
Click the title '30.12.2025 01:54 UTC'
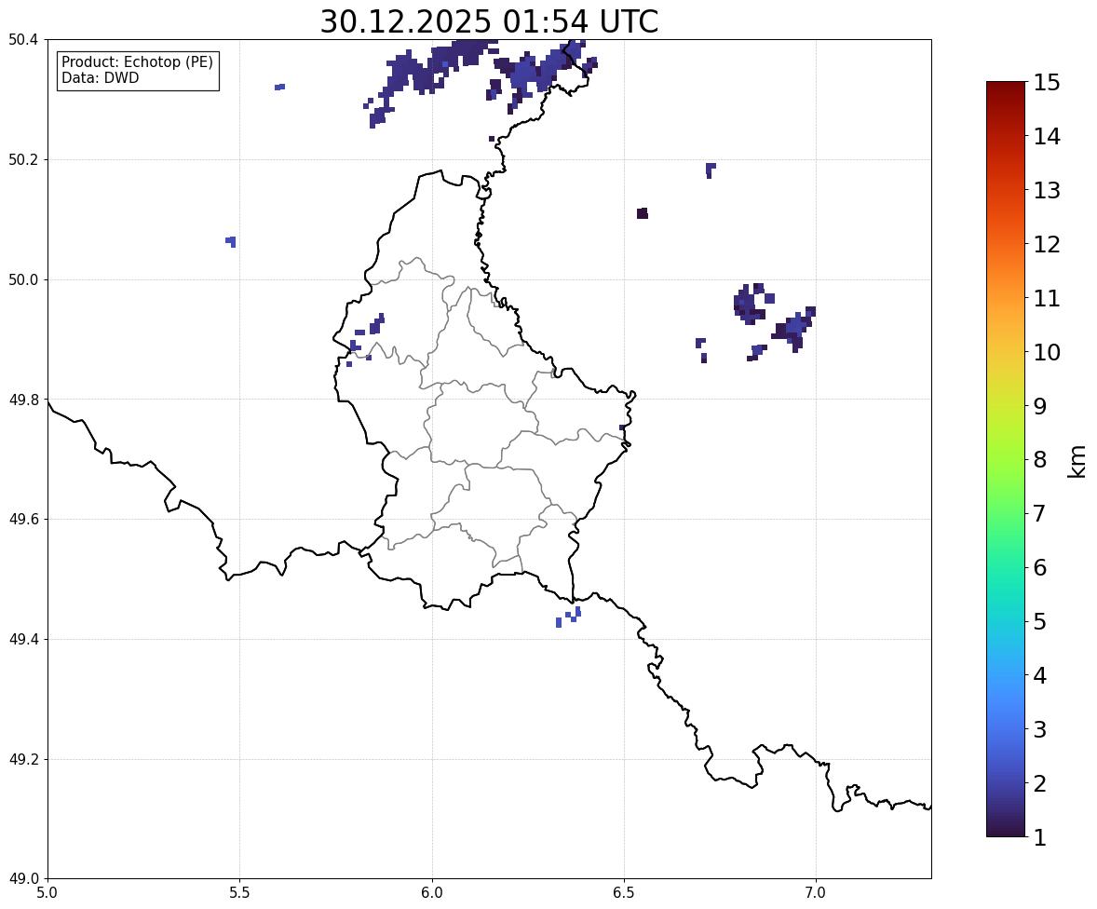tap(489, 21)
